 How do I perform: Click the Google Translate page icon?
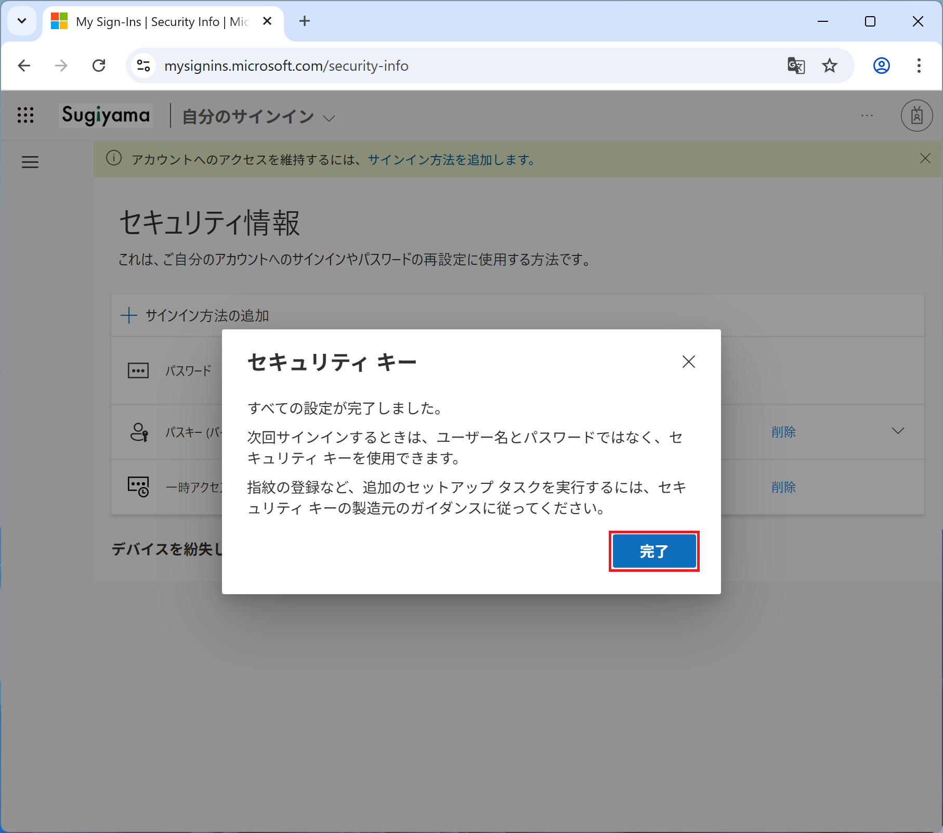coord(796,66)
